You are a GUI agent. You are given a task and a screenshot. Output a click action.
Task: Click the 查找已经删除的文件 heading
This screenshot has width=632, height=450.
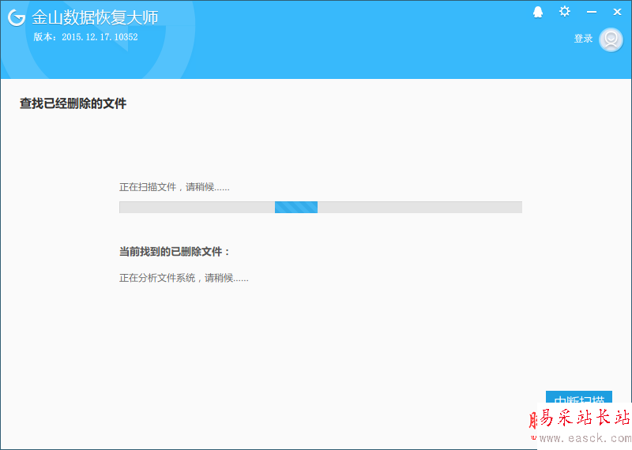(73, 103)
